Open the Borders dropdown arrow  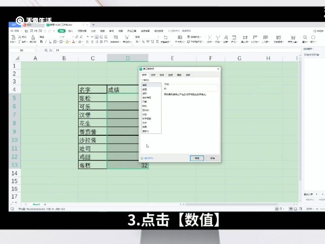pos(57,42)
